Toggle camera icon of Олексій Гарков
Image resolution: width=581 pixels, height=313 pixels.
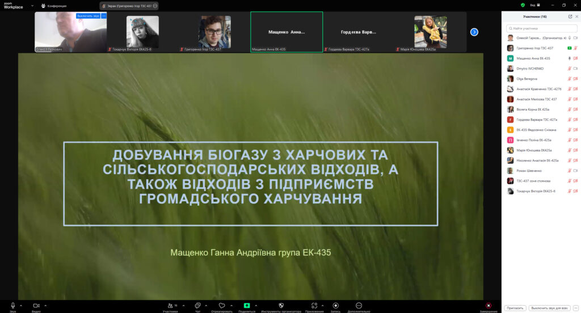[575, 38]
